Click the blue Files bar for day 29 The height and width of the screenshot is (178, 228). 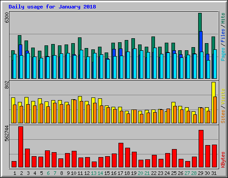[201, 41]
